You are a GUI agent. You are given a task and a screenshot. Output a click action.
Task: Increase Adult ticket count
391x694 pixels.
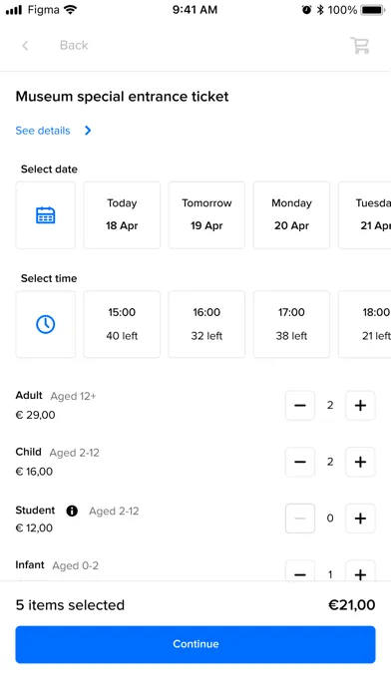point(360,406)
